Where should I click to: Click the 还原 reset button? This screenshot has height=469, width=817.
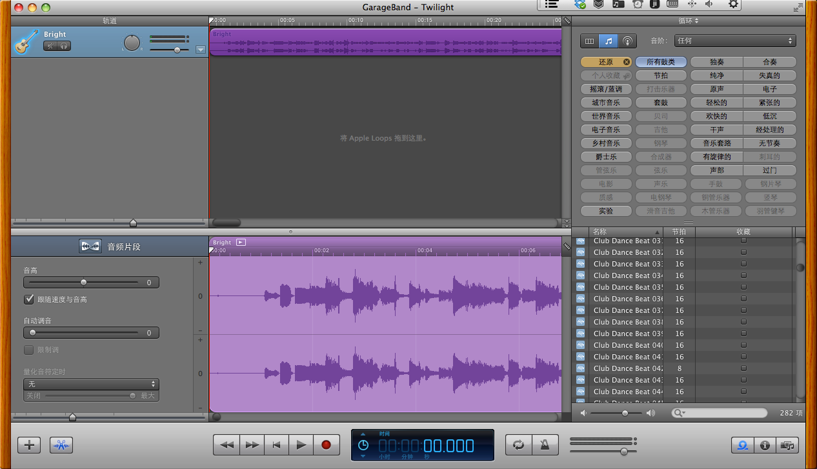click(606, 62)
